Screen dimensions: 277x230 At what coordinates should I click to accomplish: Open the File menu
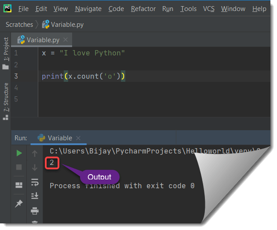tap(23, 9)
